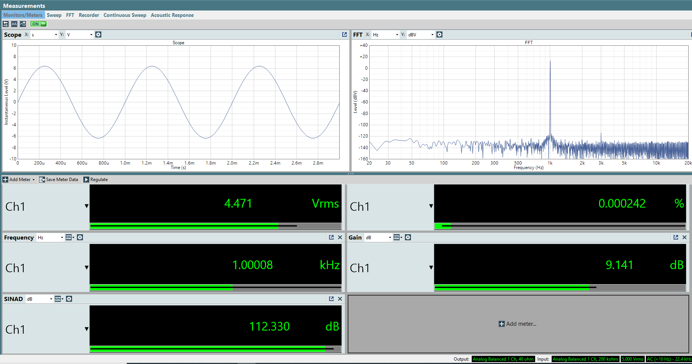Open Frequency meter settings gear
Image resolution: width=692 pixels, height=364 pixels.
point(80,237)
